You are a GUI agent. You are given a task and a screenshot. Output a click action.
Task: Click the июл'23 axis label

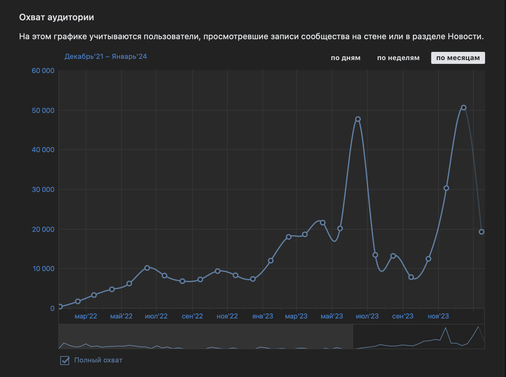[367, 316]
